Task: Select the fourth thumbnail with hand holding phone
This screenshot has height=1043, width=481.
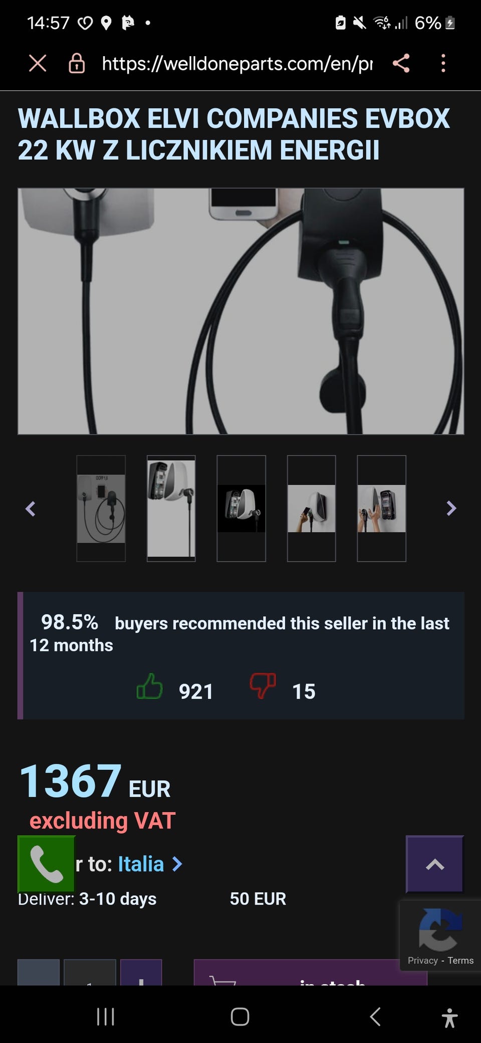Action: tap(311, 508)
